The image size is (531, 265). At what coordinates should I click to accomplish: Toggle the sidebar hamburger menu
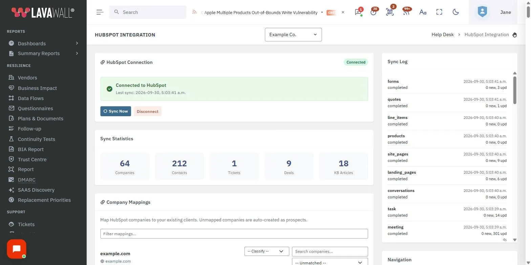tap(100, 12)
